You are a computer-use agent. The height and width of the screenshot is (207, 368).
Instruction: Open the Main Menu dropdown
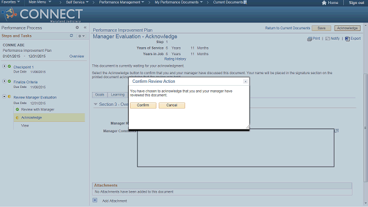pyautogui.click(x=40, y=2)
